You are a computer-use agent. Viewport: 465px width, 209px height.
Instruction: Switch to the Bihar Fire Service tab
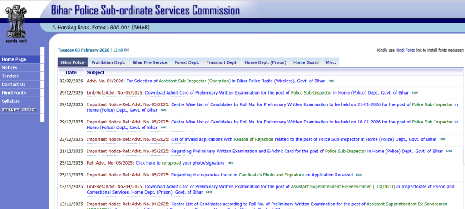[x=150, y=62]
